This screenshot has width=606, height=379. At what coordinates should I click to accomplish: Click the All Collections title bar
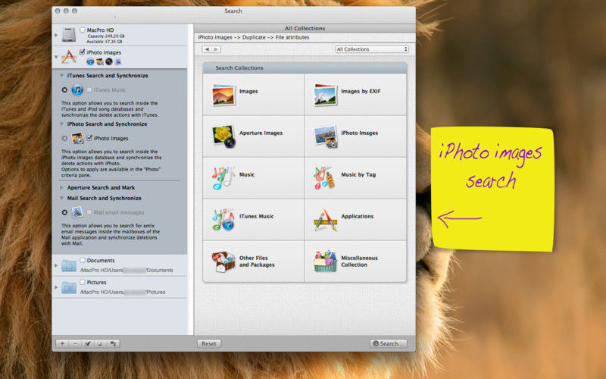(305, 28)
